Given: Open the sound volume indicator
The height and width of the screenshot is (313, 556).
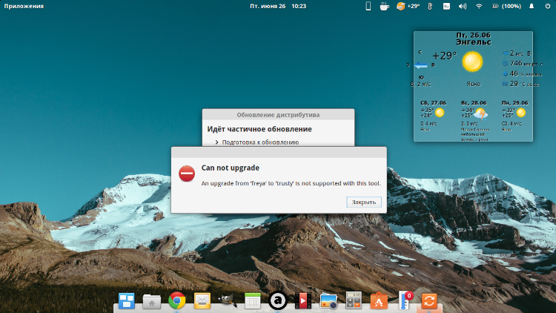Looking at the screenshot, I should point(463,6).
